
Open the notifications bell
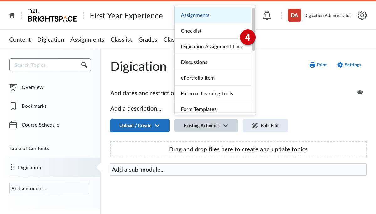tap(267, 15)
